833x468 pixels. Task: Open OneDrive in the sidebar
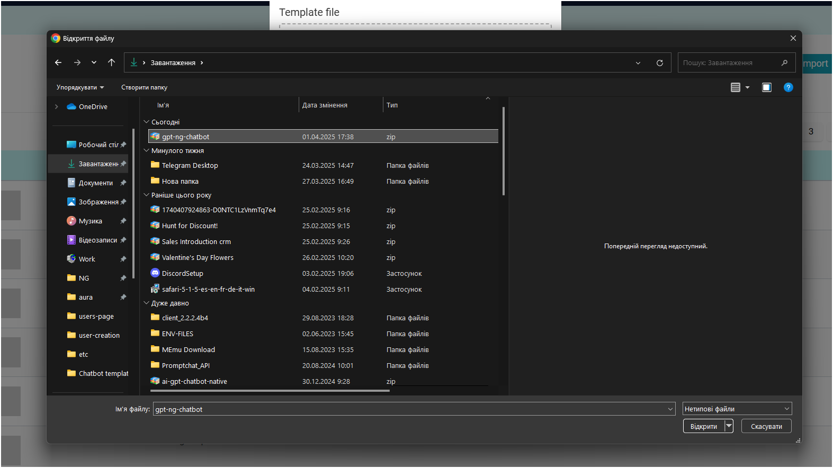(93, 107)
